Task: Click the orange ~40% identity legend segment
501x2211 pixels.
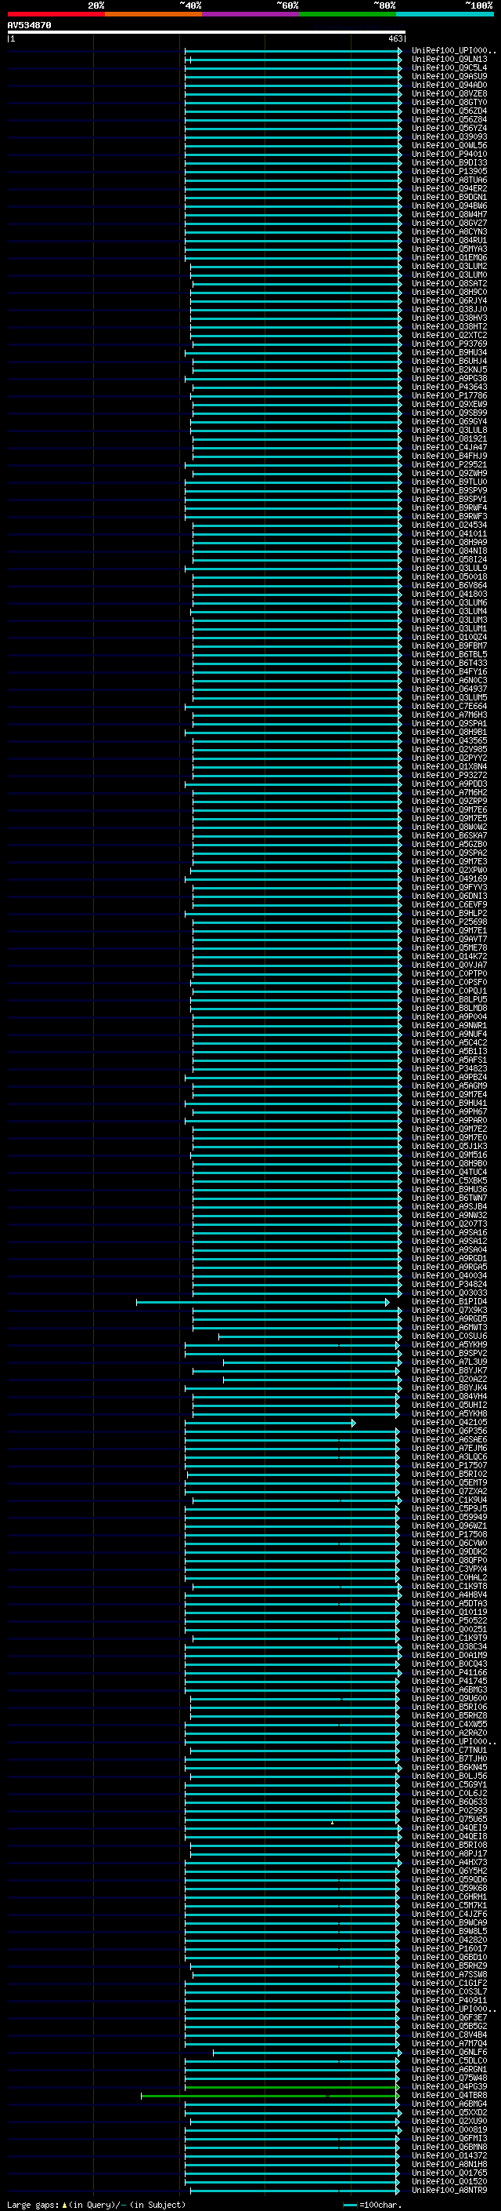Action: (x=153, y=14)
